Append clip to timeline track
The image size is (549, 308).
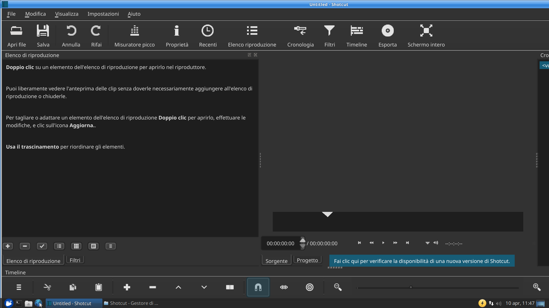[127, 287]
